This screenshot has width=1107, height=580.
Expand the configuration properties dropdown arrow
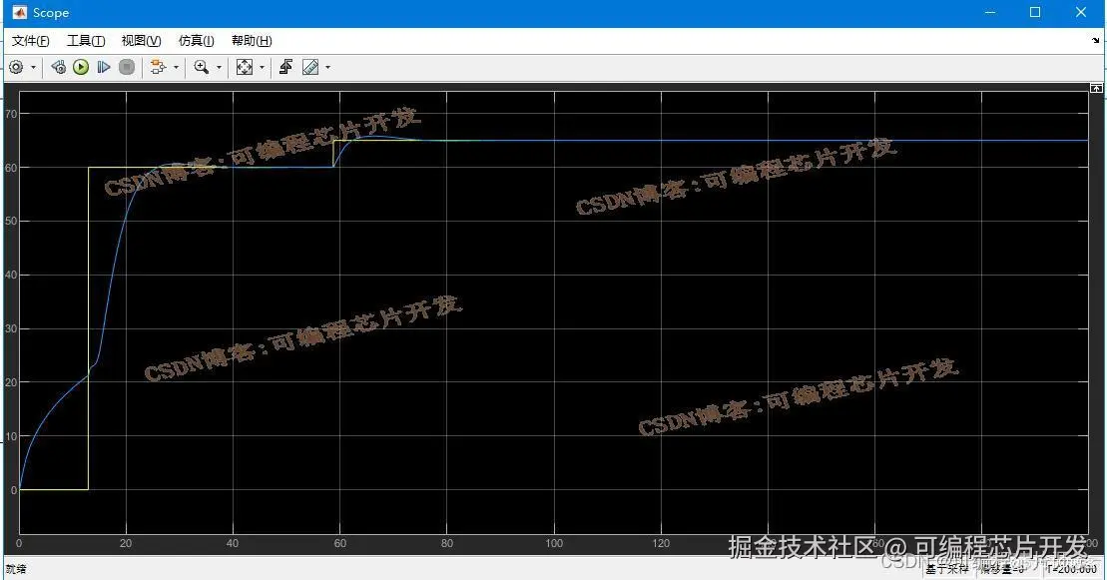(x=33, y=68)
